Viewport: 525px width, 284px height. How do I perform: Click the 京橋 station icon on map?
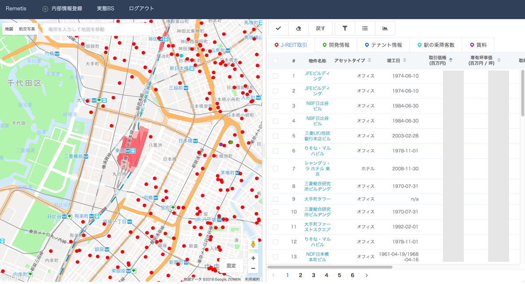[156, 198]
